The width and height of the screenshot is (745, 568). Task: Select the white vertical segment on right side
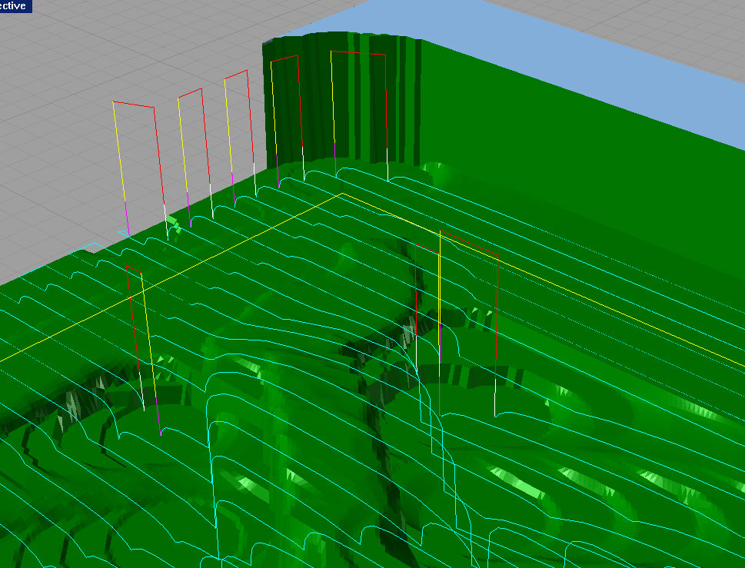coord(496,400)
